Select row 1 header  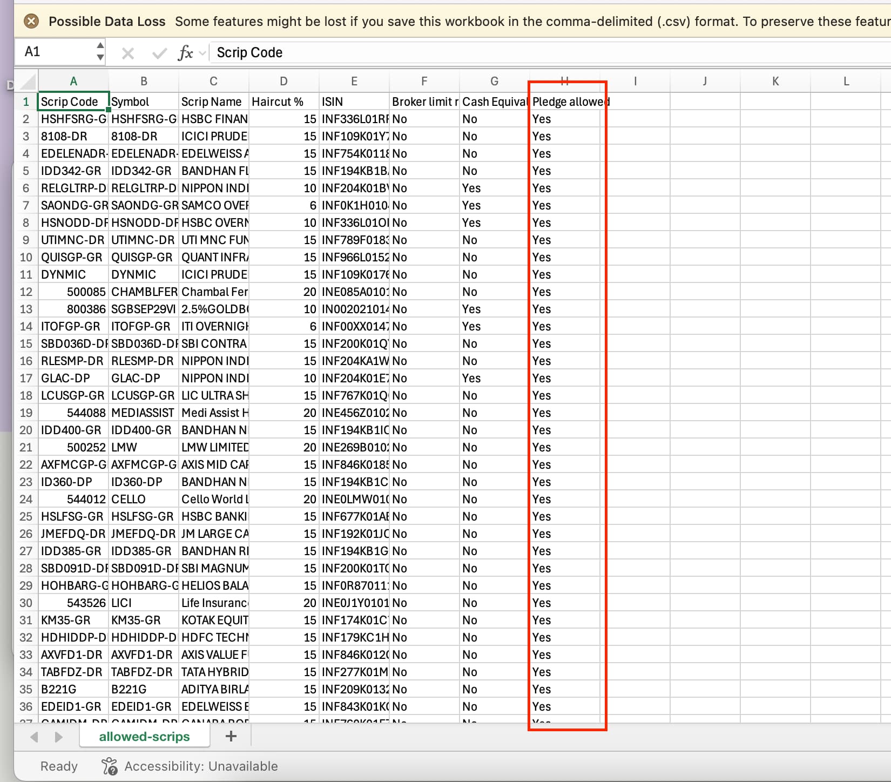pos(26,102)
